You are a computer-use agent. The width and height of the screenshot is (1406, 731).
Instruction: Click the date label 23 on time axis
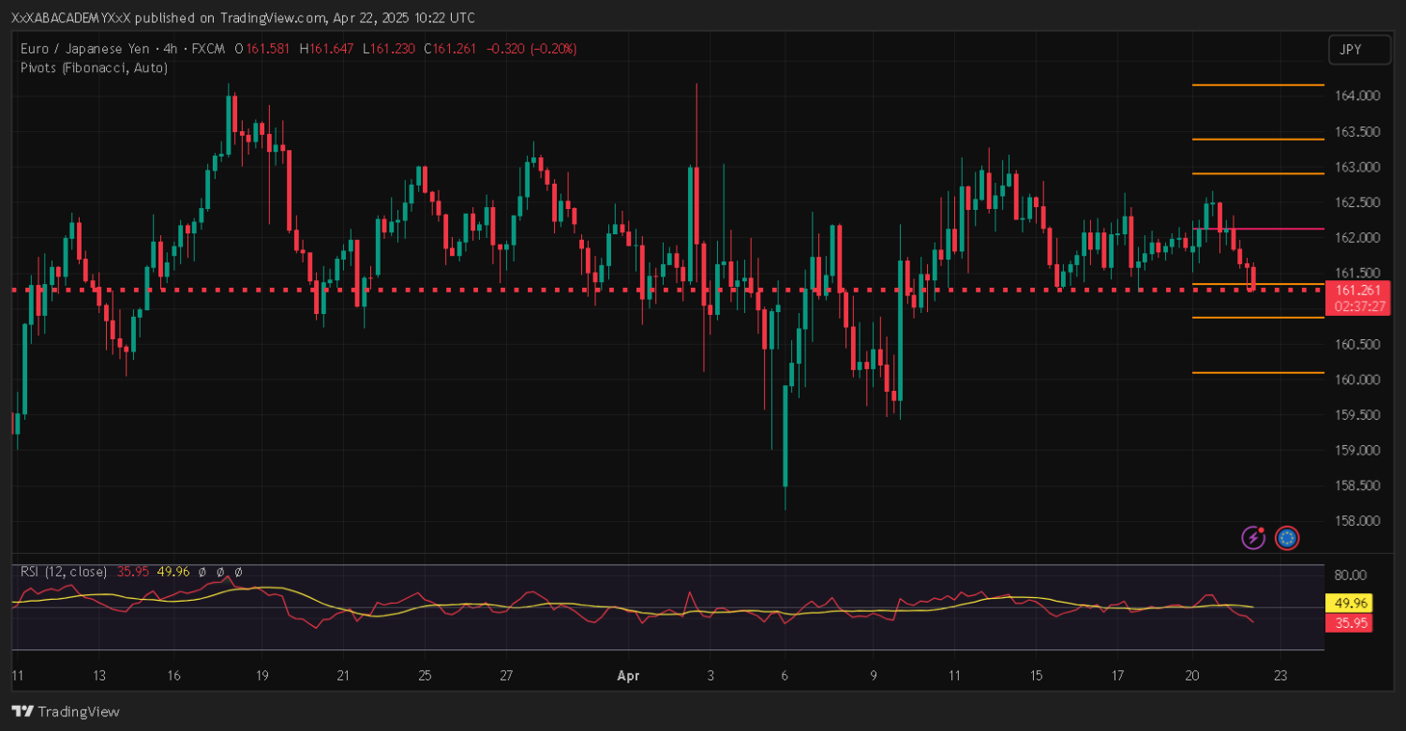click(1281, 675)
